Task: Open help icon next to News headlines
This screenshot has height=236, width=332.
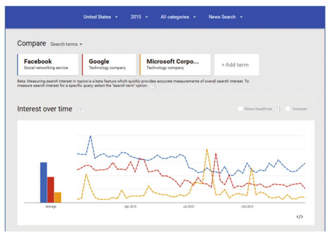Action: [277, 109]
